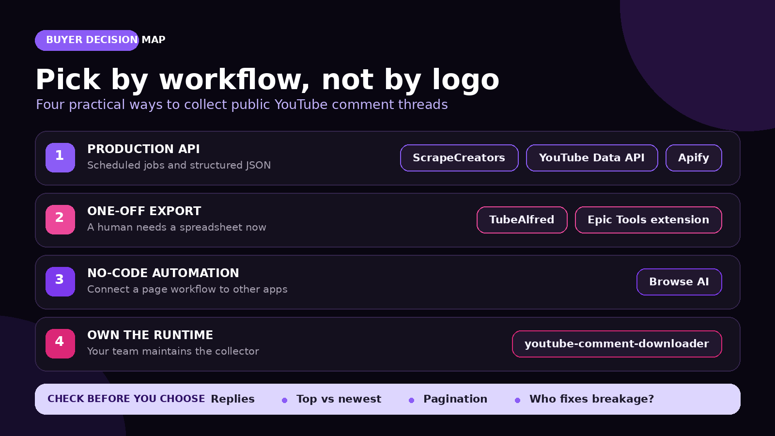
Task: Click the 'Pagination' checklist item
Action: coord(455,399)
